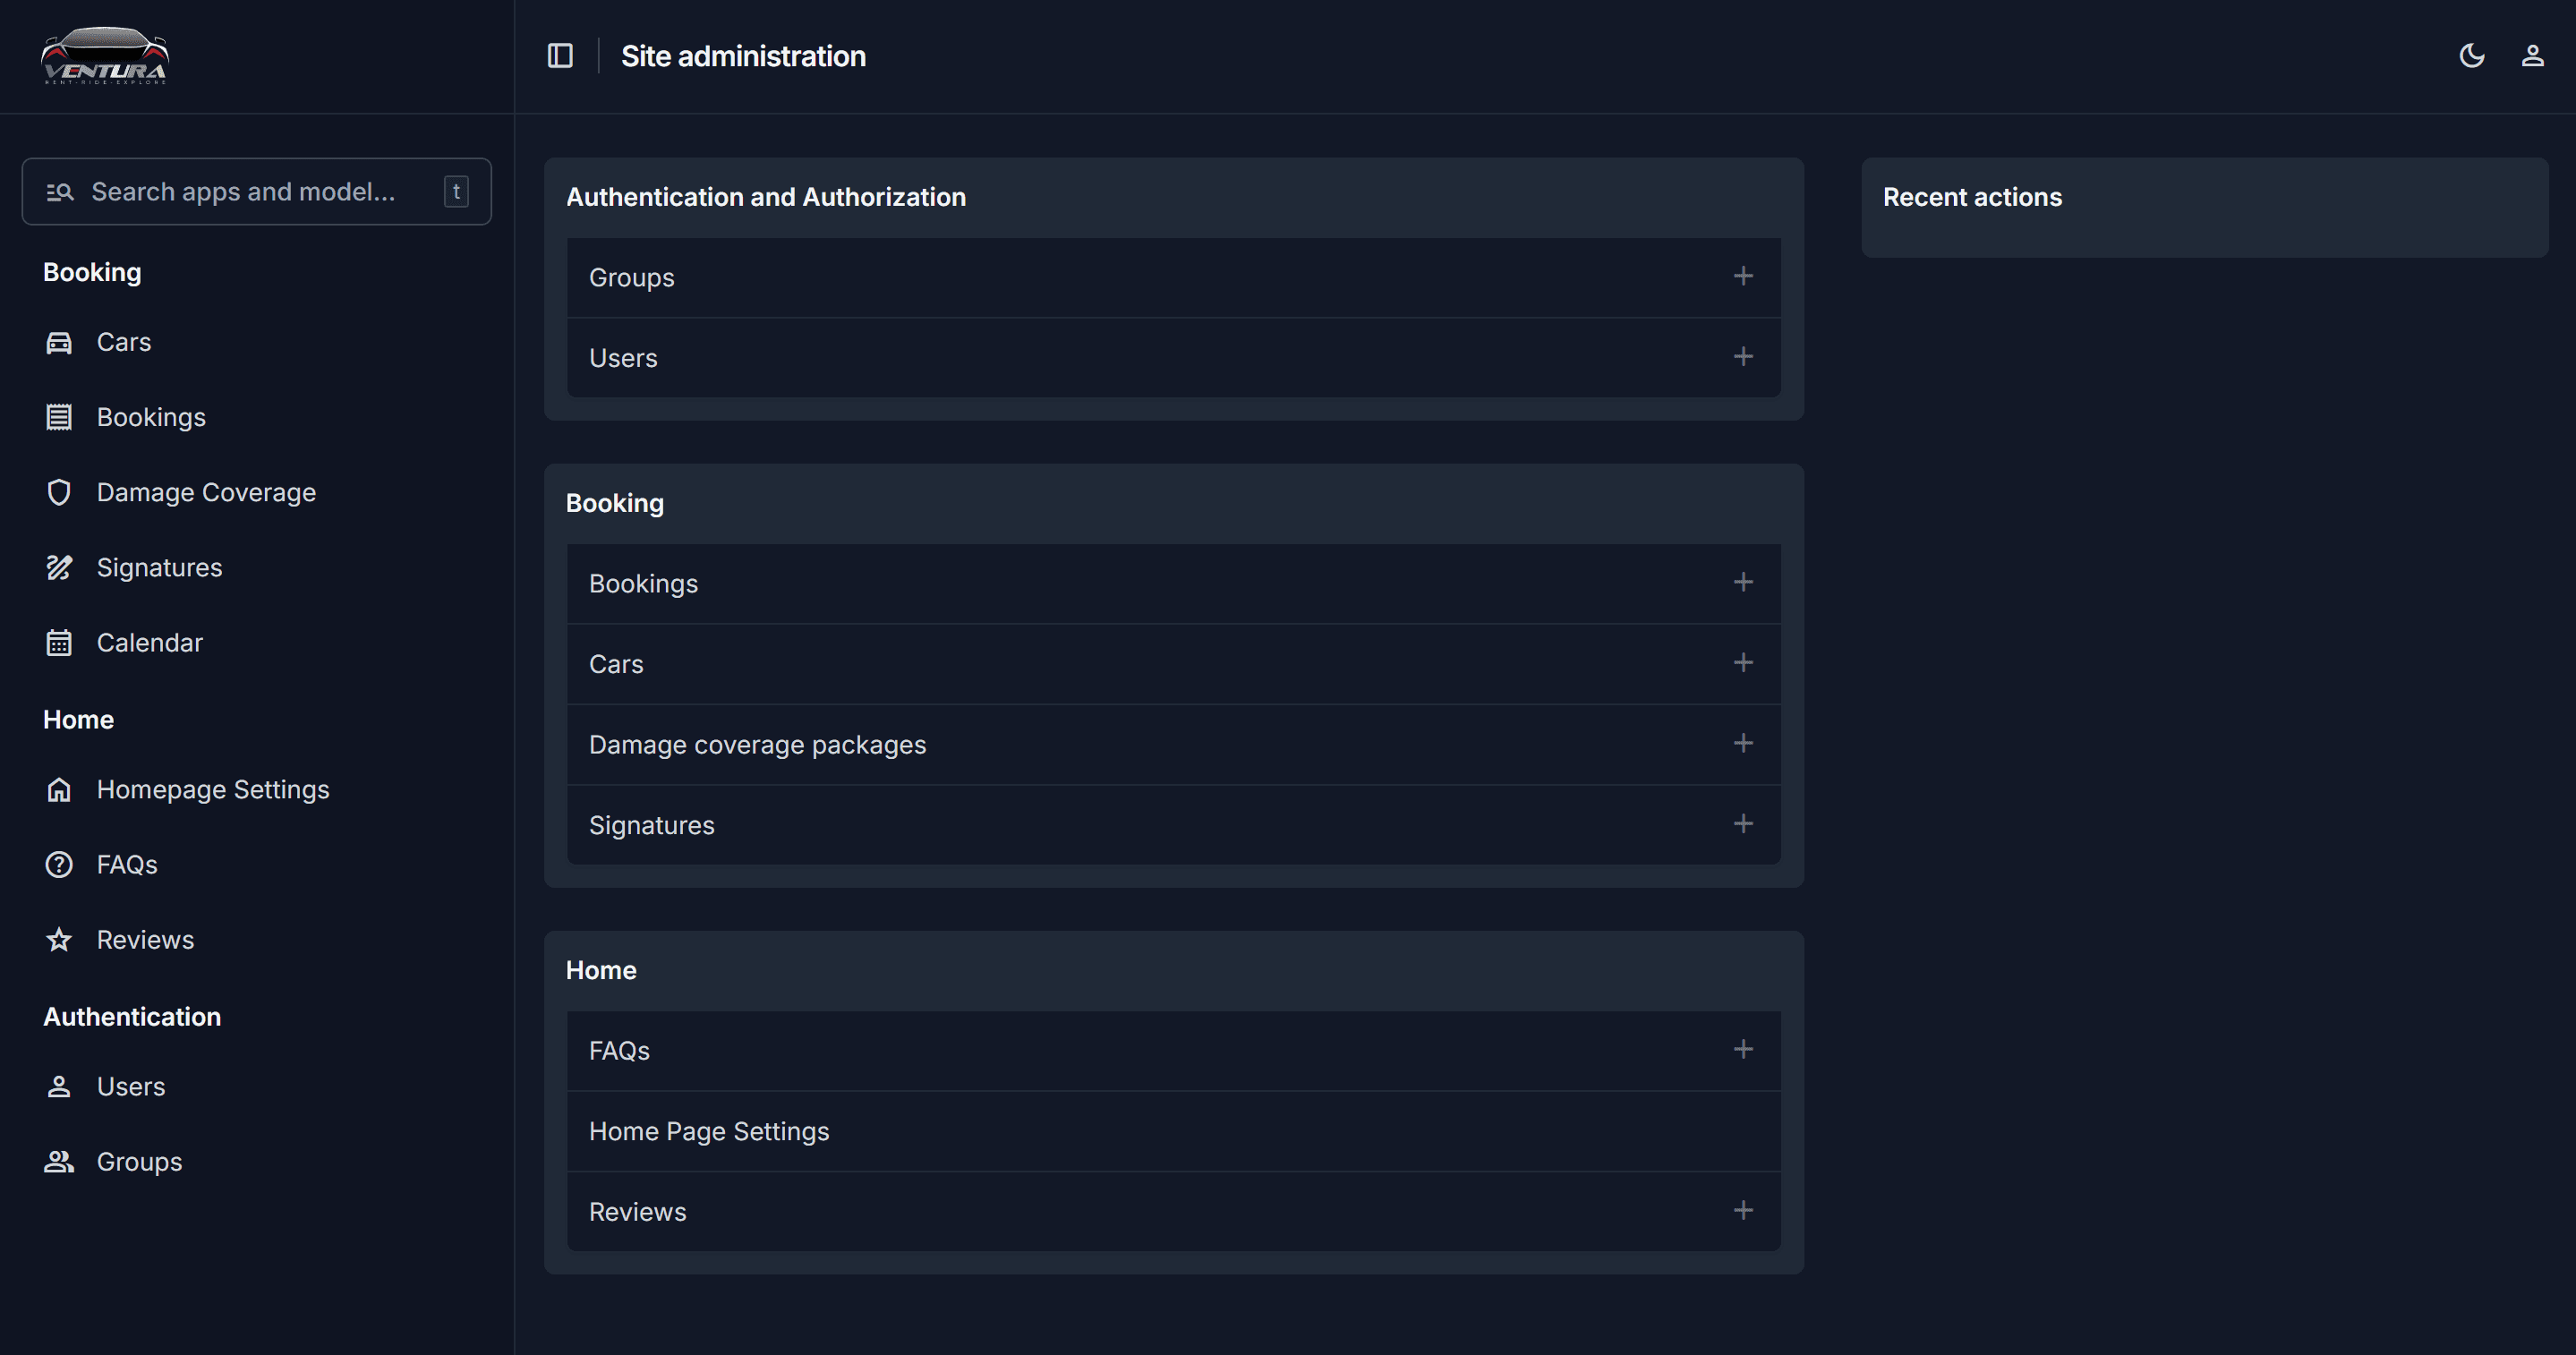Open the Groups link in main panel

(x=632, y=278)
